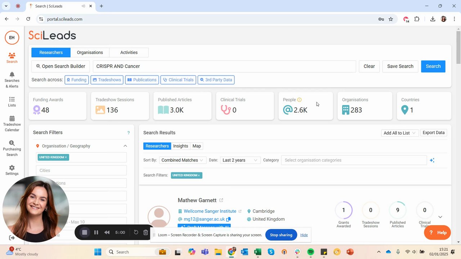This screenshot has height=259, width=461.
Task: Click the Hide link in sharing bar
Action: coord(304,235)
